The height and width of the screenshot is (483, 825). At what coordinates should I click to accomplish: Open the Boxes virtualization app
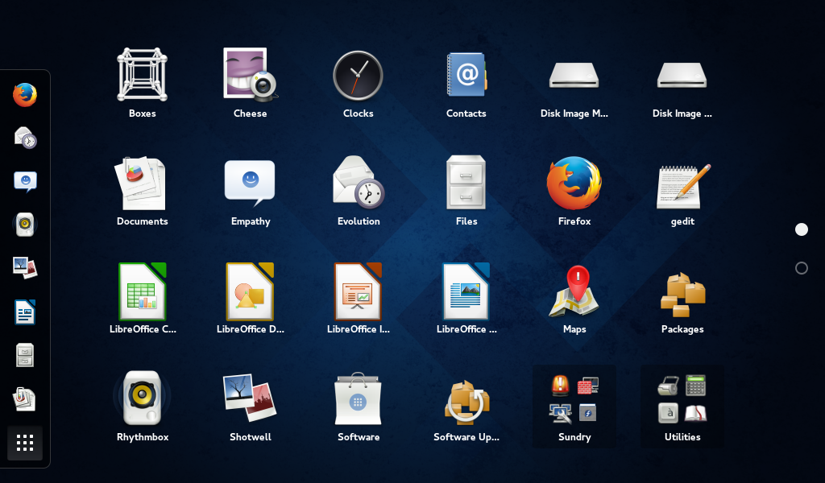click(x=142, y=75)
